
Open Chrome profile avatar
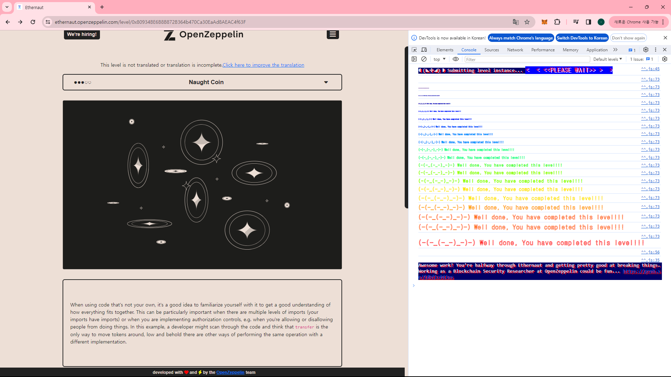[601, 22]
